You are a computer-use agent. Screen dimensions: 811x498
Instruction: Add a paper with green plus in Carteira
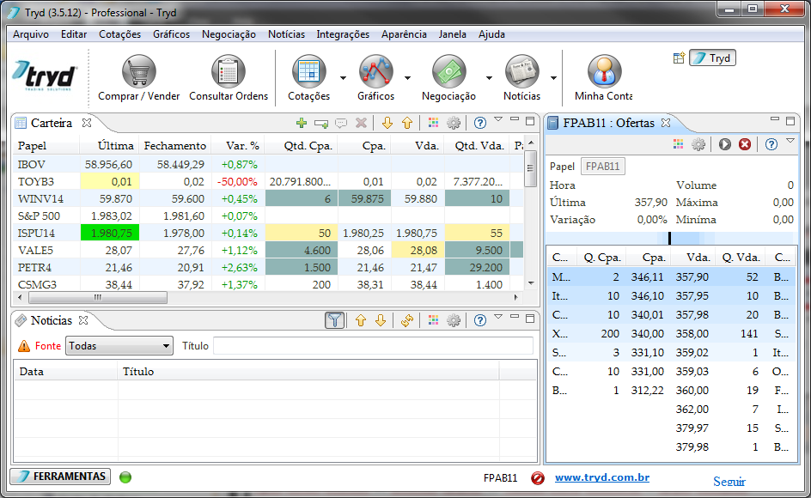pos(301,123)
